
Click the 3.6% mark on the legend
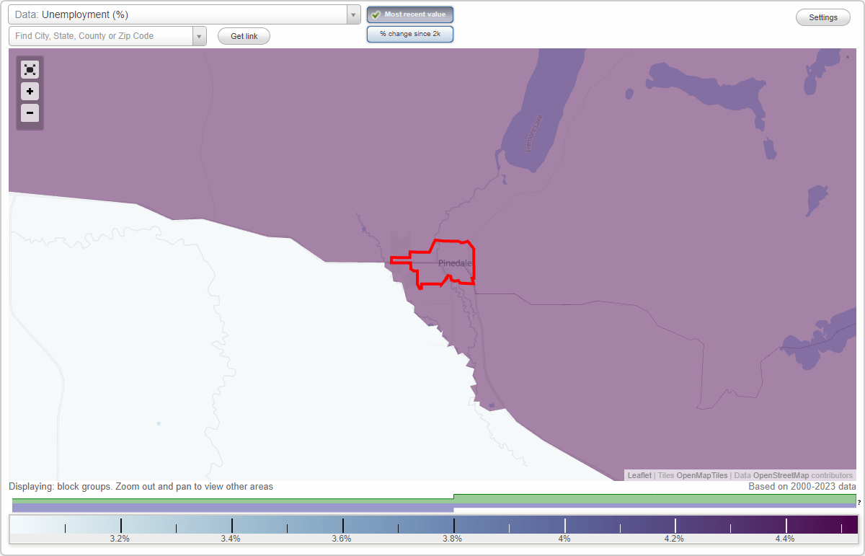342,539
